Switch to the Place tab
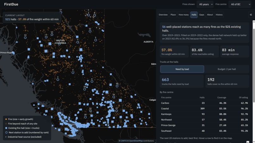 (173, 15)
